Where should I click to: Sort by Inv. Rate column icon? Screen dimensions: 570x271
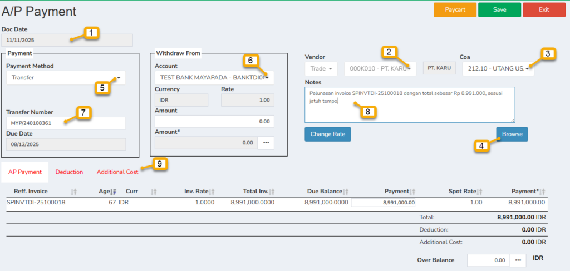tap(218, 192)
